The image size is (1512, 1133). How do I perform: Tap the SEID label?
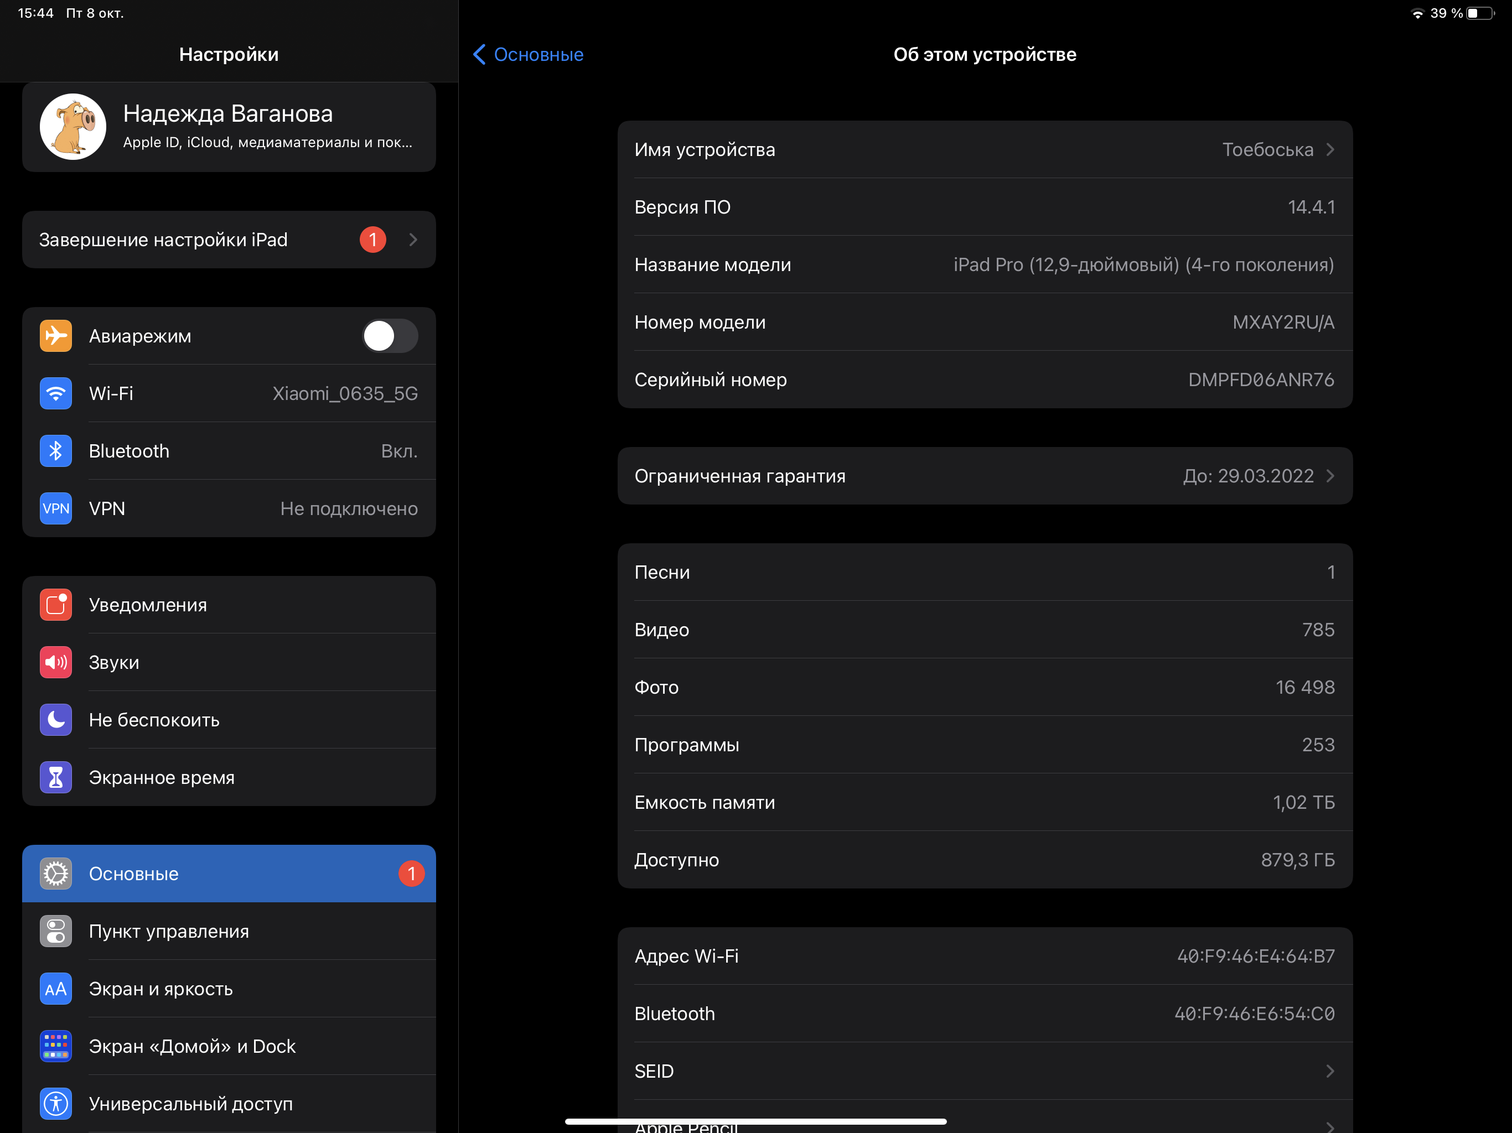654,1071
